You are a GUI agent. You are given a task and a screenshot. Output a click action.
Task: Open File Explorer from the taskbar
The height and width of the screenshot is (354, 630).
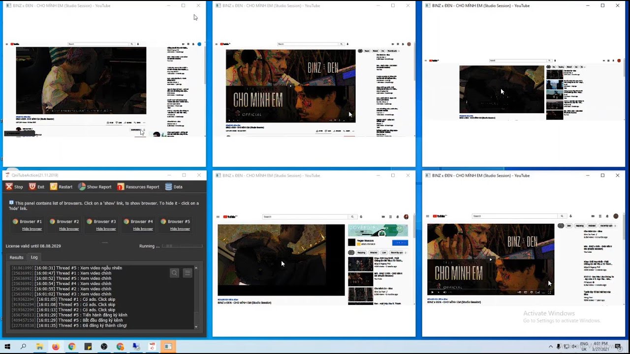point(39,347)
